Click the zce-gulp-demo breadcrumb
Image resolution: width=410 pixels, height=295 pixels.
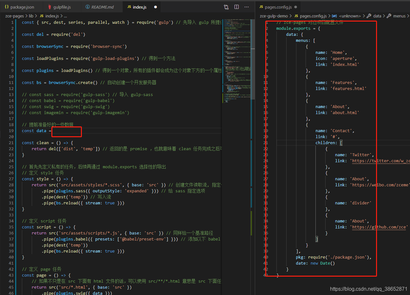coord(274,16)
